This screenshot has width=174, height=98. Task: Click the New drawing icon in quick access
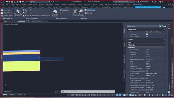(7, 2)
